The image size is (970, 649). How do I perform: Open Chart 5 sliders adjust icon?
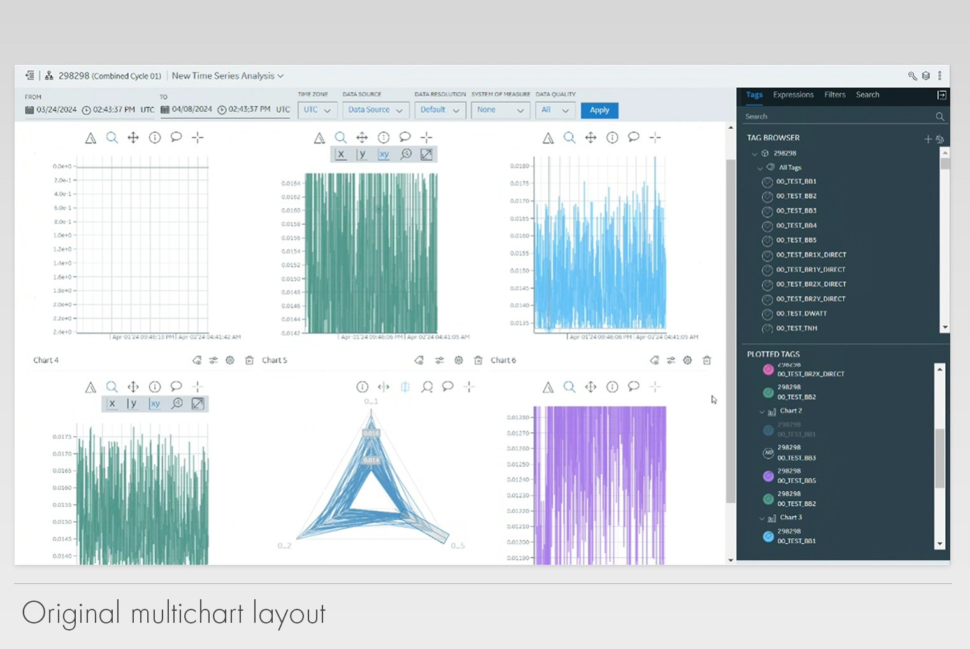click(x=440, y=360)
